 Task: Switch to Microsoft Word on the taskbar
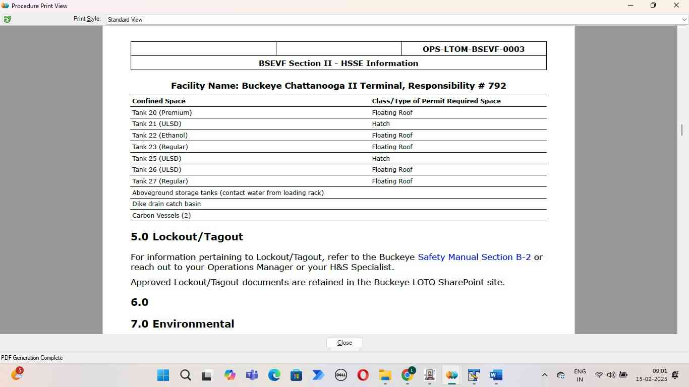(496, 375)
